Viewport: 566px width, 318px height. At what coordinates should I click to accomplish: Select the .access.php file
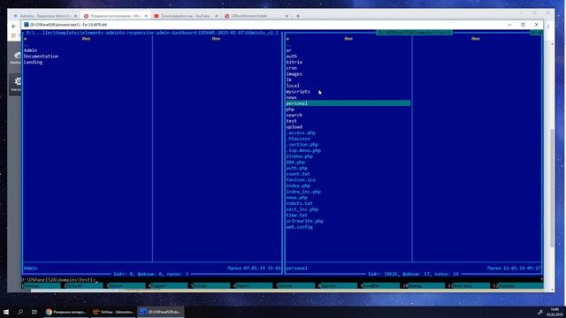(301, 132)
